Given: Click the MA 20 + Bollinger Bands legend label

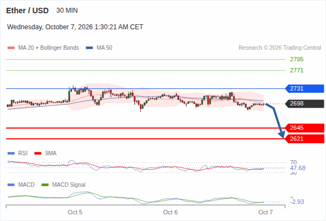Looking at the screenshot, I should pos(49,48).
